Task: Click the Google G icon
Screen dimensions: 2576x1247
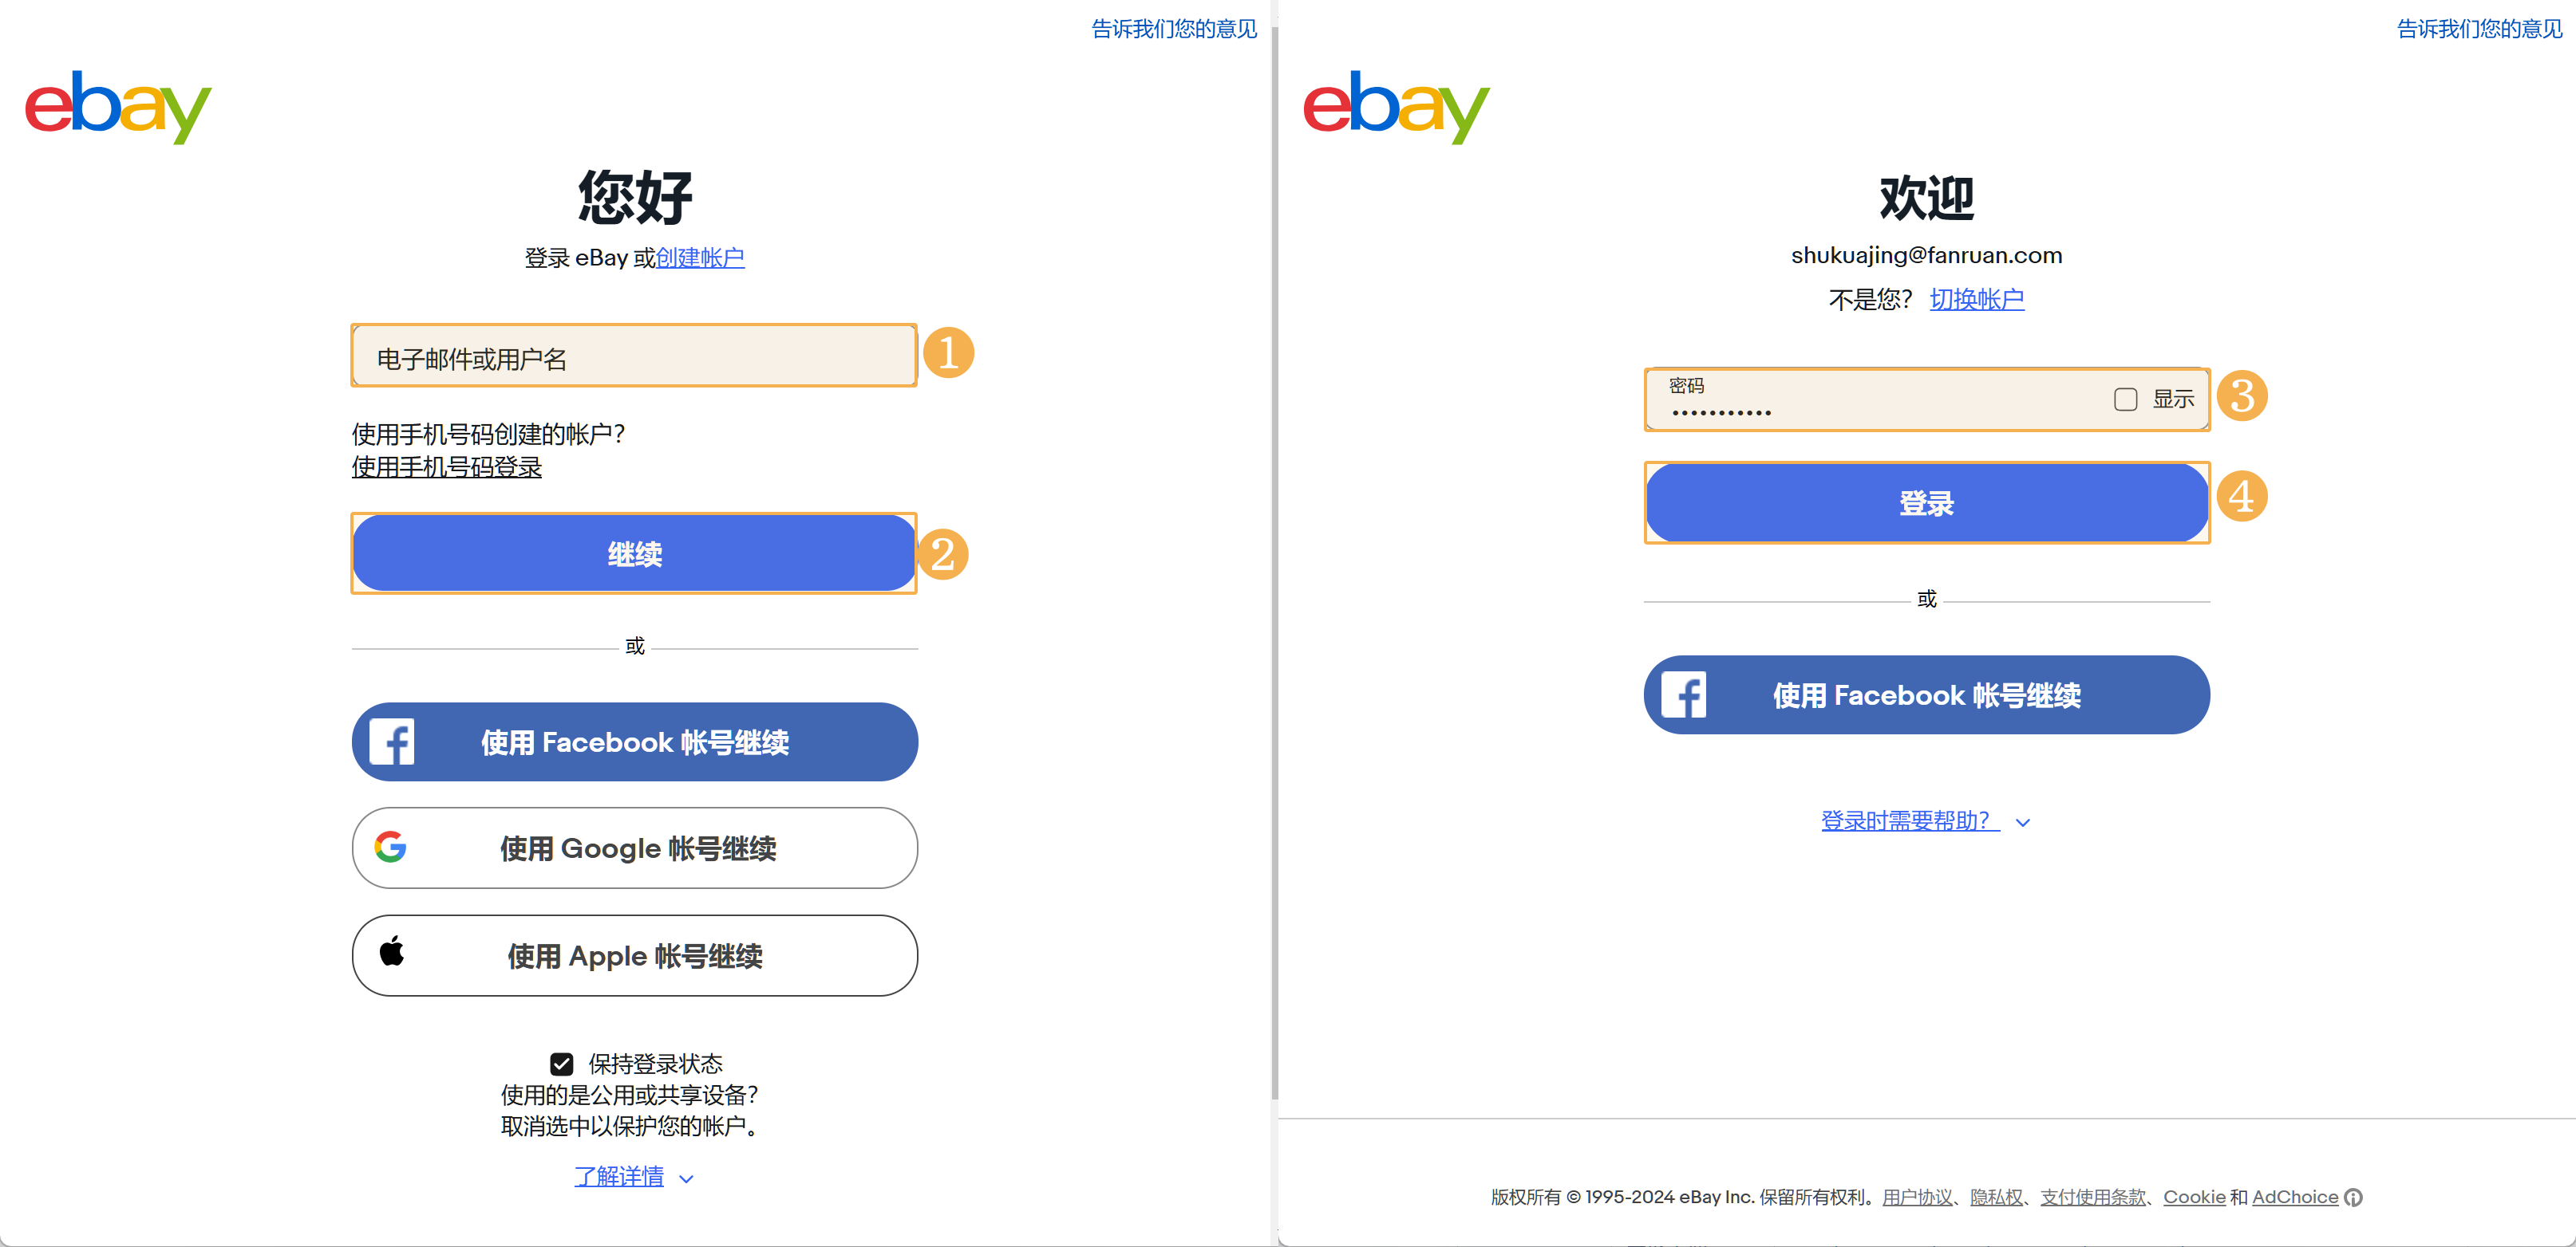Action: coord(391,846)
